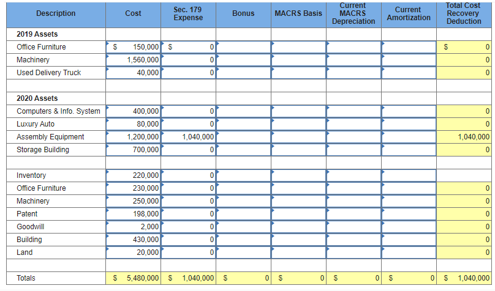Click the Cost cell for Storage Building
This screenshot has width=495, height=291.
(133, 150)
